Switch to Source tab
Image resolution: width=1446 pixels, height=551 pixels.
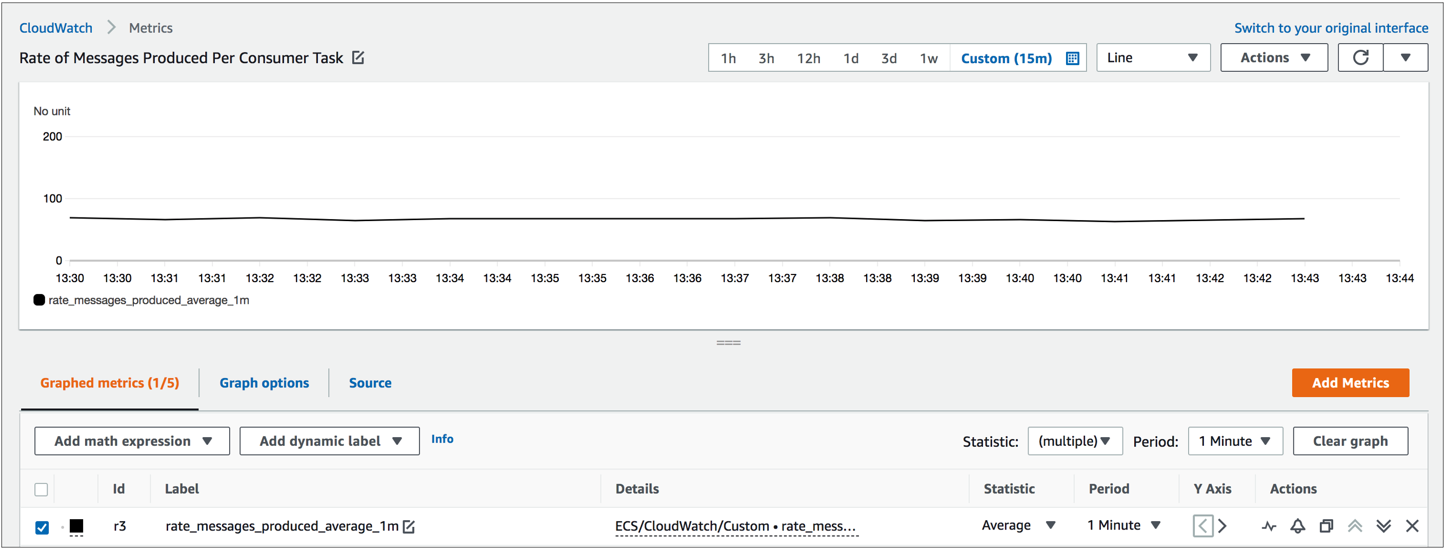370,383
